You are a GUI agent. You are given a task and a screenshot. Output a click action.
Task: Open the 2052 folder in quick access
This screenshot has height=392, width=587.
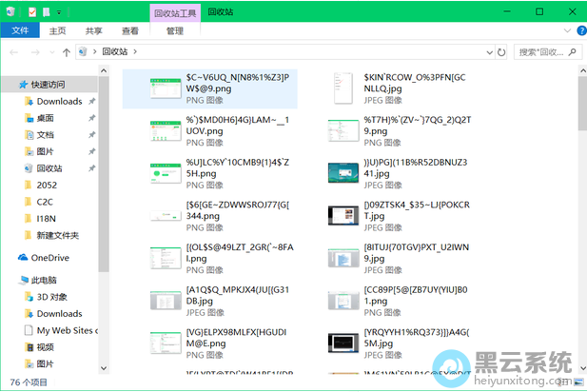47,185
